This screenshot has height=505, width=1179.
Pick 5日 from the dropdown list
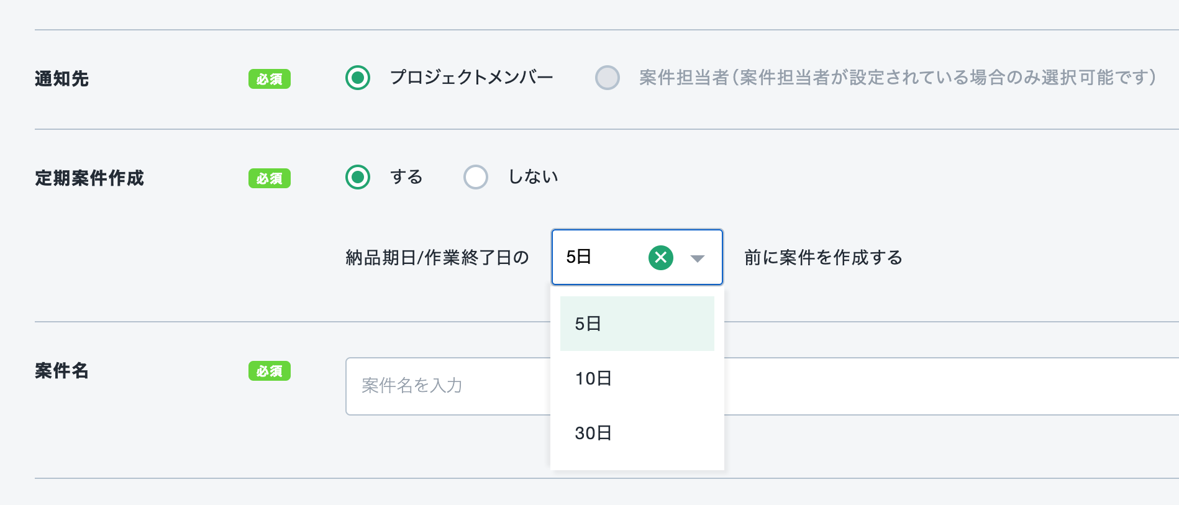pyautogui.click(x=637, y=324)
